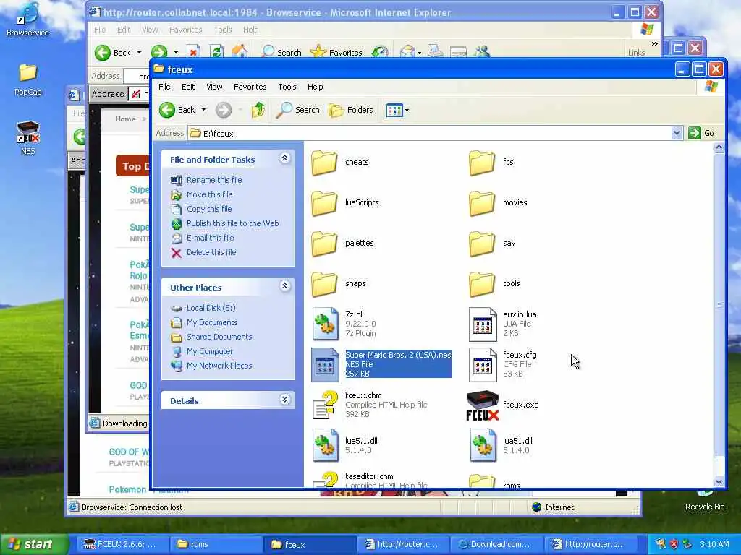Image resolution: width=741 pixels, height=555 pixels.
Task: Go to My Network Places
Action: point(219,366)
